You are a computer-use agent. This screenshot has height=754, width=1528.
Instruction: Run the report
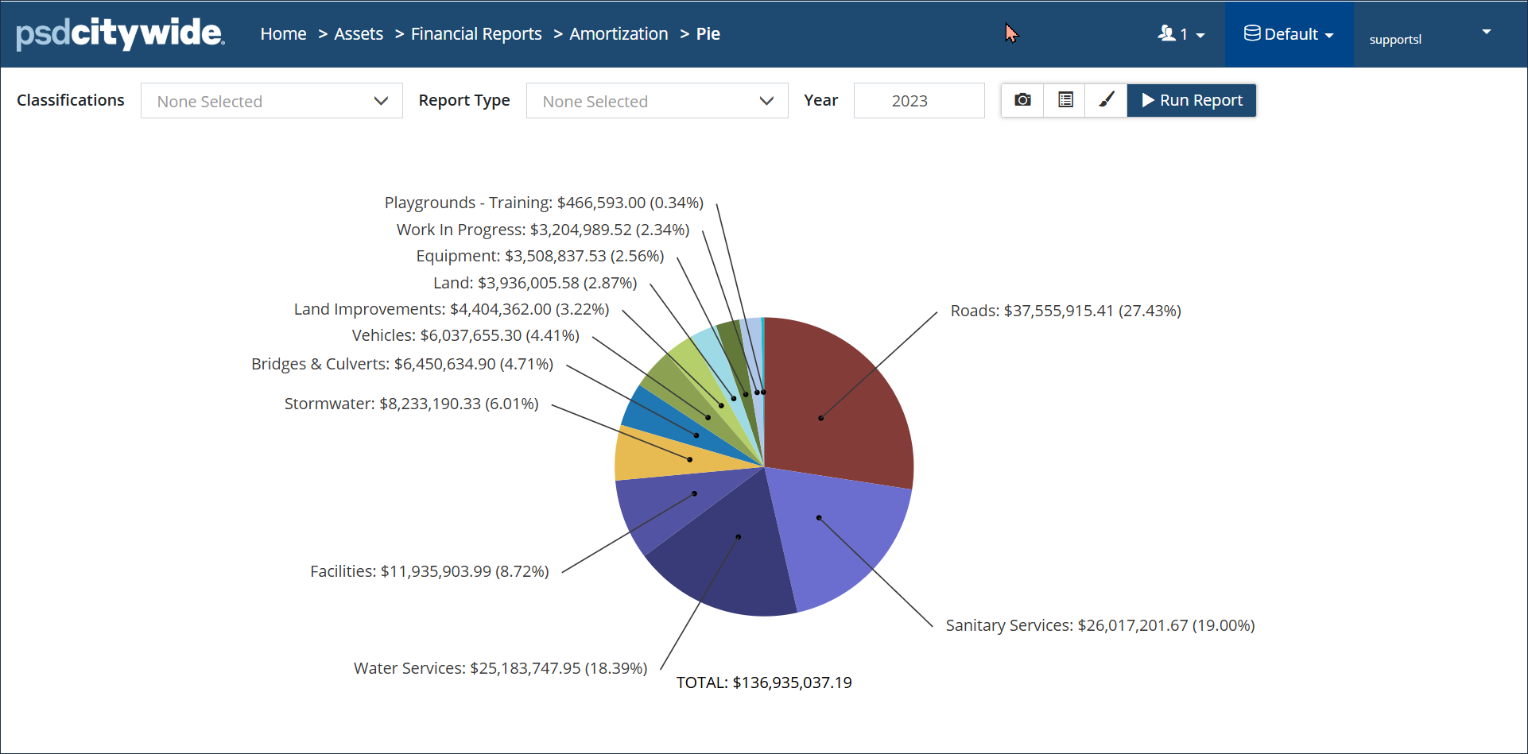1192,100
